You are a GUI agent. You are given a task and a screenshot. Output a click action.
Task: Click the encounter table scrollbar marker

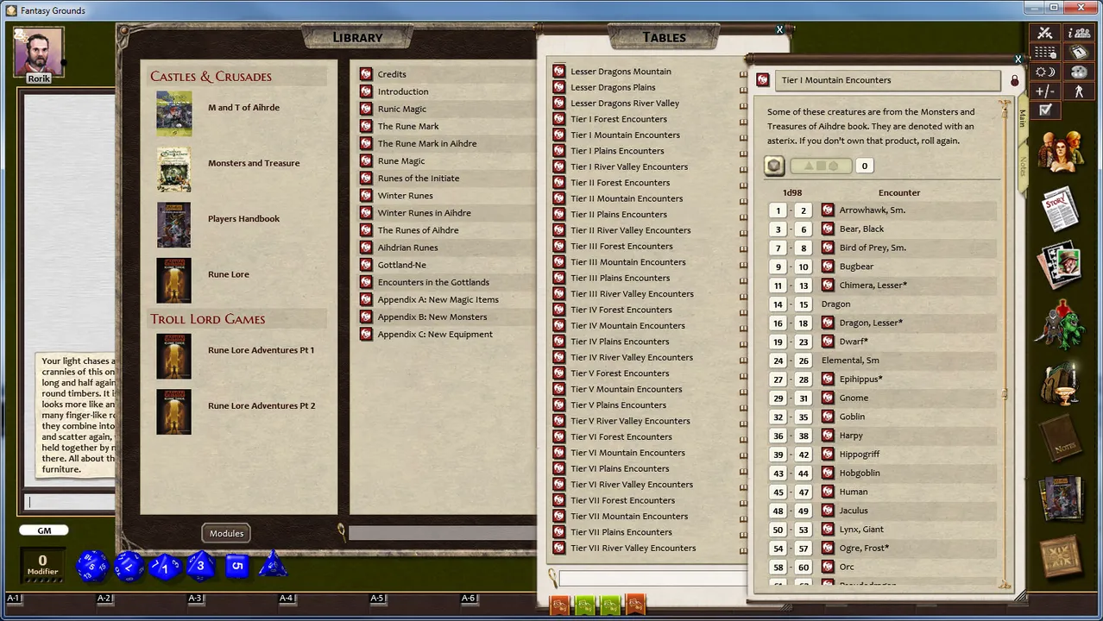(x=1004, y=394)
